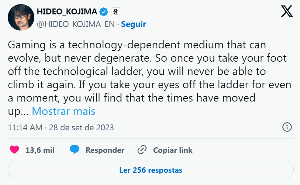Click the 13,6 mil likes count
Screen dimensions: 300x185
[40, 150]
